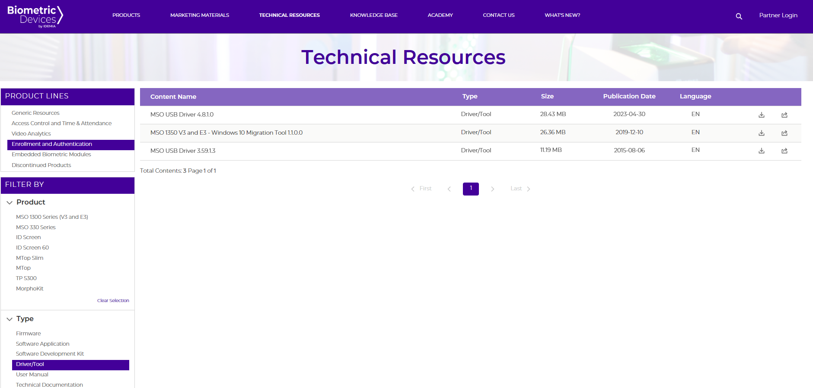This screenshot has height=388, width=813.
Task: Filter by MorphoKit product
Action: [x=30, y=289]
